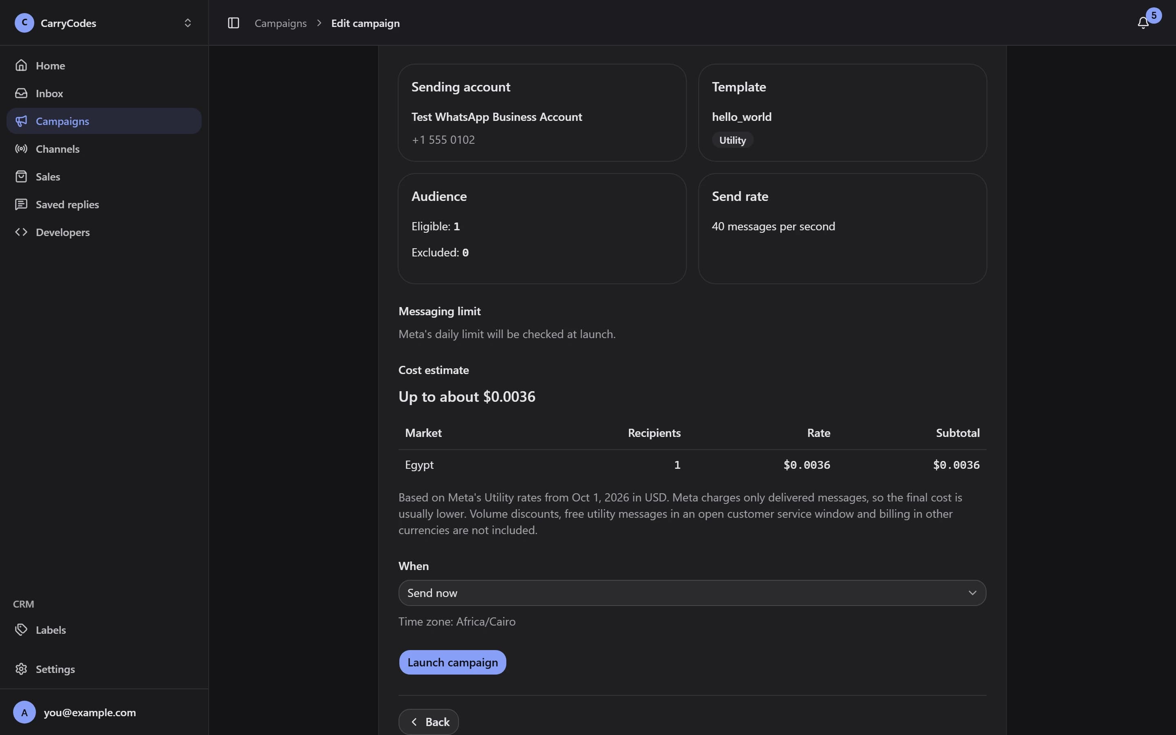This screenshot has width=1176, height=735.
Task: Select Saved replies in sidebar
Action: 104,204
